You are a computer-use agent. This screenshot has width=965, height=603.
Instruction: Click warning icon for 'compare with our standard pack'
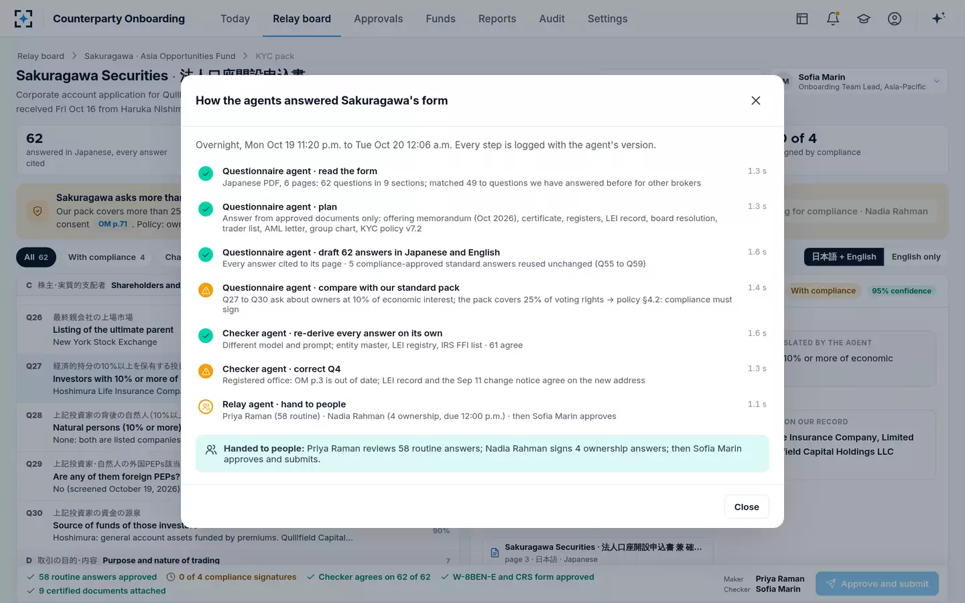[x=206, y=290]
